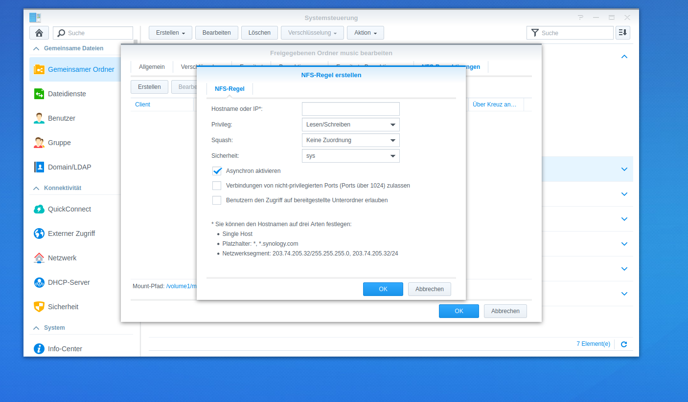Viewport: 688px width, 402px height.
Task: Open the Sicherheit sys dropdown
Action: [x=350, y=156]
